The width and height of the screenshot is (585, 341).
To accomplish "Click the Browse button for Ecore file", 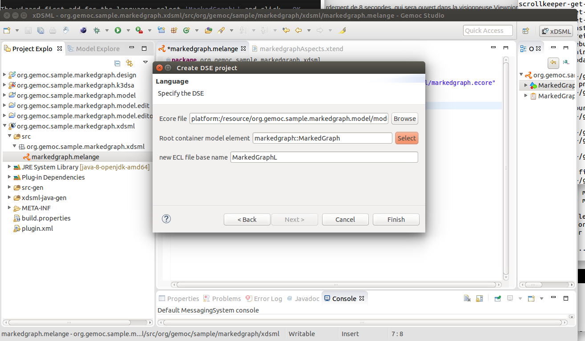I will (x=405, y=119).
